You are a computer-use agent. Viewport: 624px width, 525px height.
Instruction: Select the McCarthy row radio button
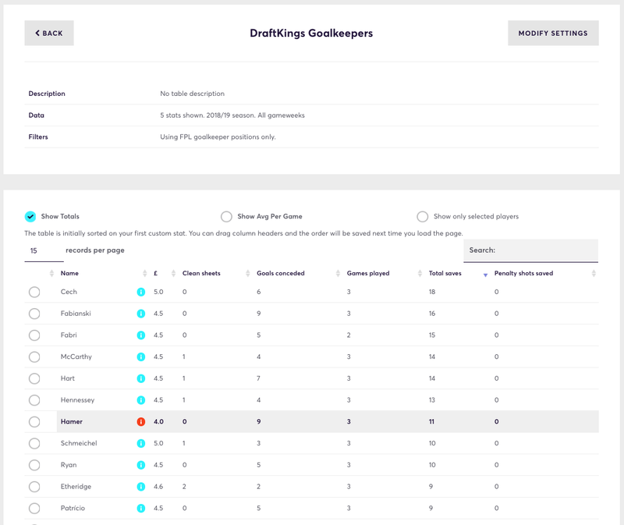[34, 357]
